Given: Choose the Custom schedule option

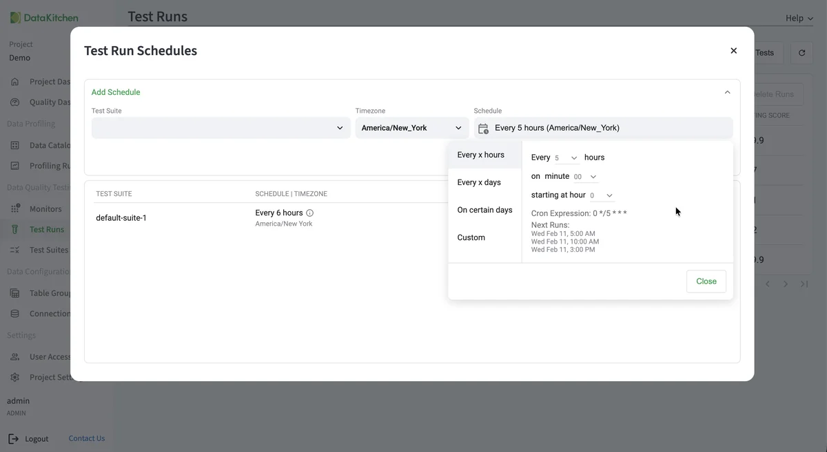Looking at the screenshot, I should (471, 237).
